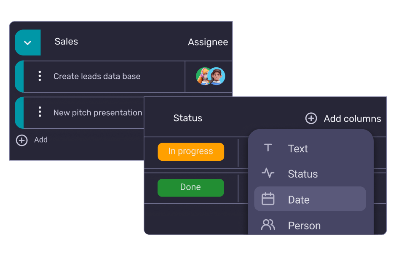
Task: Click the calendar icon for Date column
Action: pos(268,199)
